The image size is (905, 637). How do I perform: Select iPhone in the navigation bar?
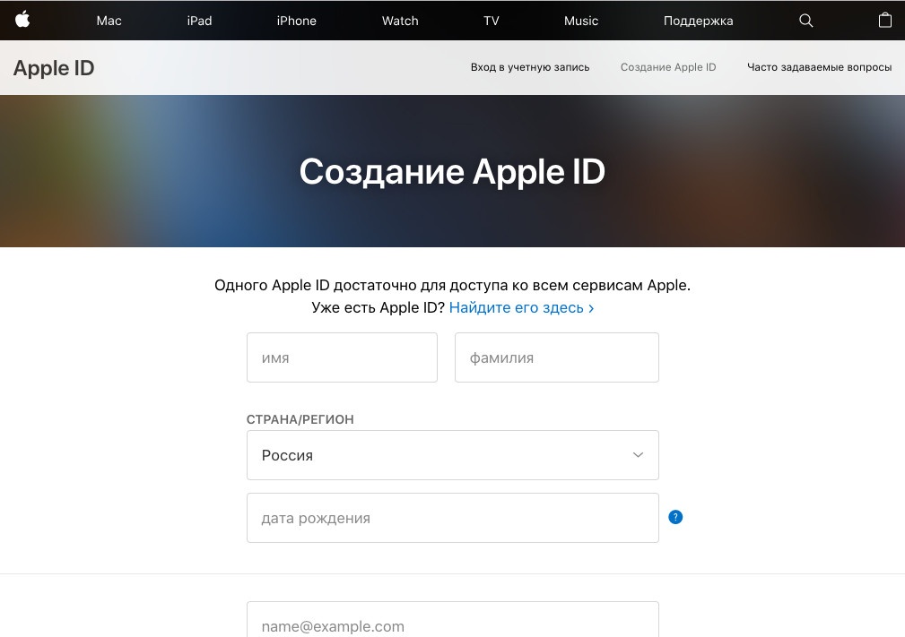tap(296, 21)
